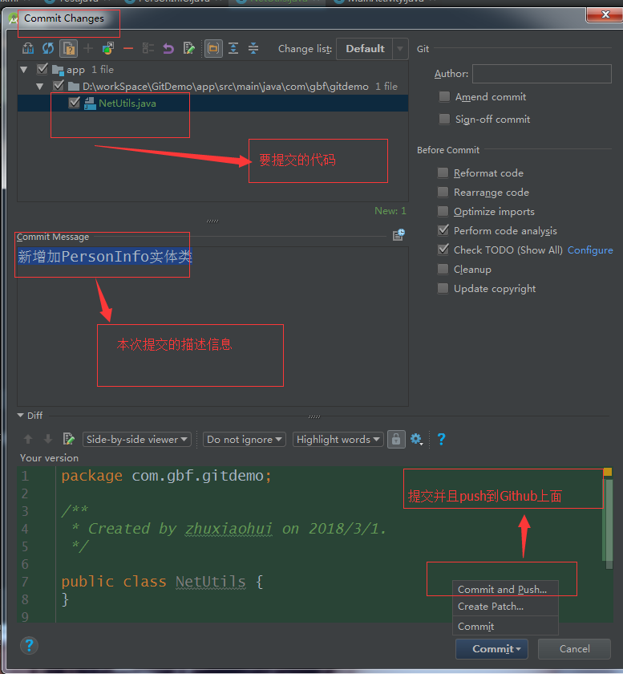Enable Update copyright checkbox
This screenshot has width=623, height=674.
443,288
